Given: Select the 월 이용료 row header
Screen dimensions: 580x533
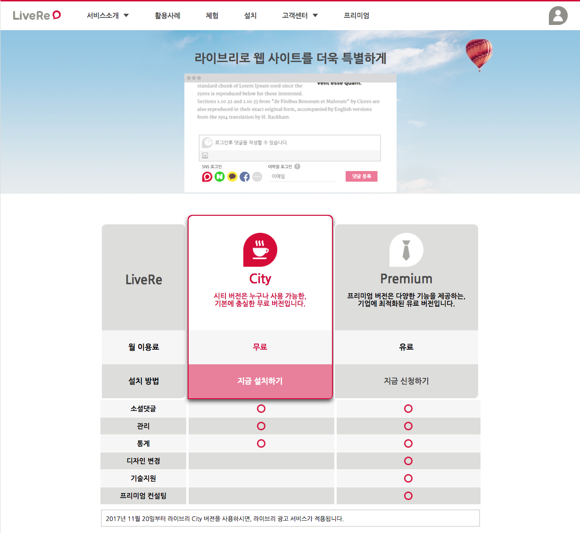Looking at the screenshot, I should click(x=144, y=347).
